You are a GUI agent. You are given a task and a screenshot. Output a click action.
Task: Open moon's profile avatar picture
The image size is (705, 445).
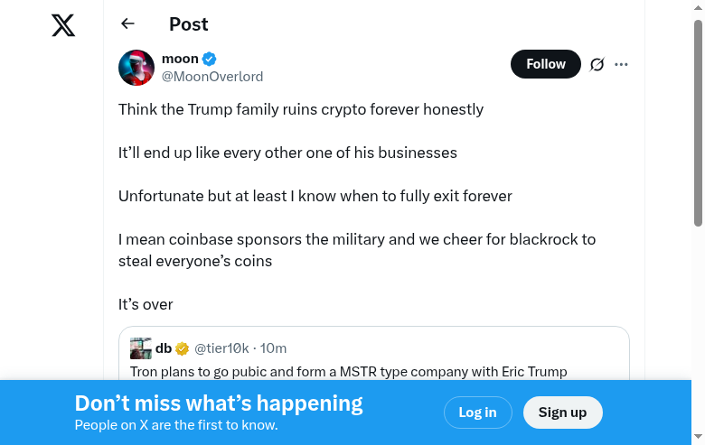coord(136,68)
